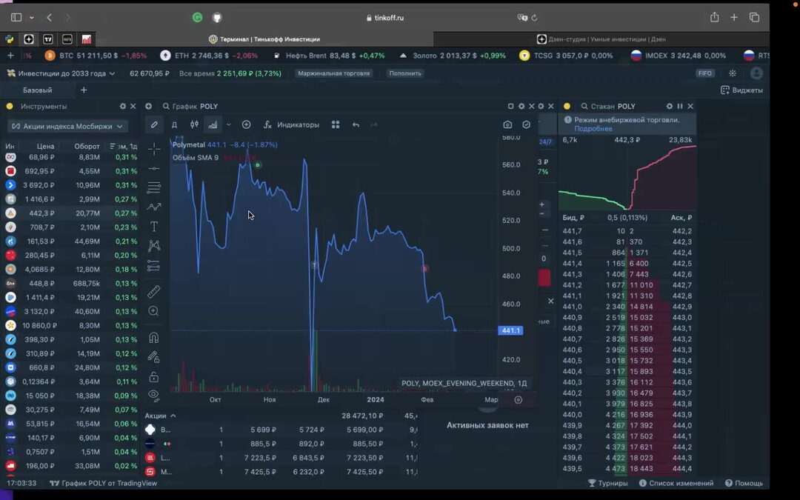The image size is (800, 500).
Task: Follow Подробнее link in order book
Action: [x=593, y=129]
